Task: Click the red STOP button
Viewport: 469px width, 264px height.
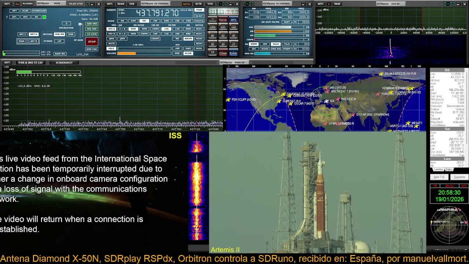Action: 92,42
